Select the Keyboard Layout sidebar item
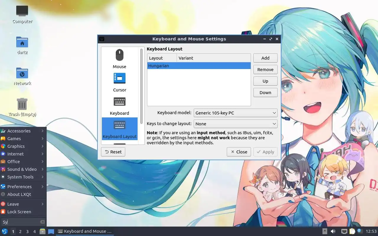The height and width of the screenshot is (236, 378). point(120,129)
